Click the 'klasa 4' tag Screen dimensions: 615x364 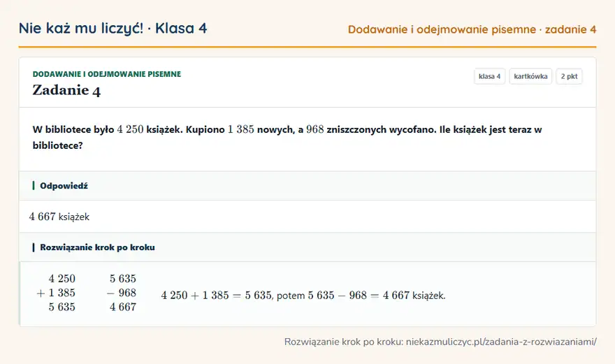pos(489,76)
